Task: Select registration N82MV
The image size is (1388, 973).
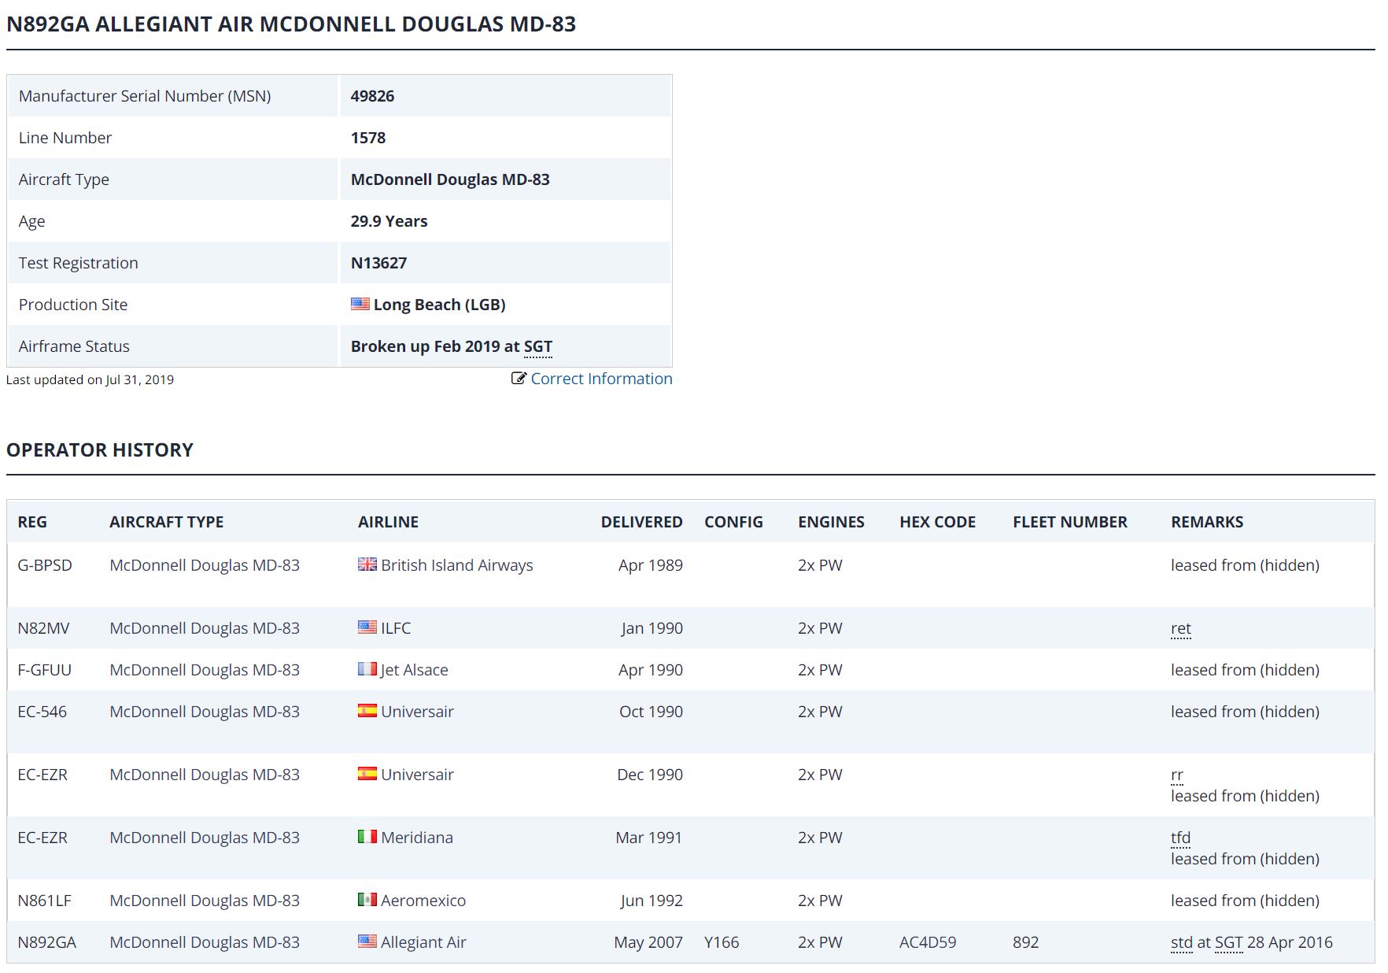Action: [43, 628]
